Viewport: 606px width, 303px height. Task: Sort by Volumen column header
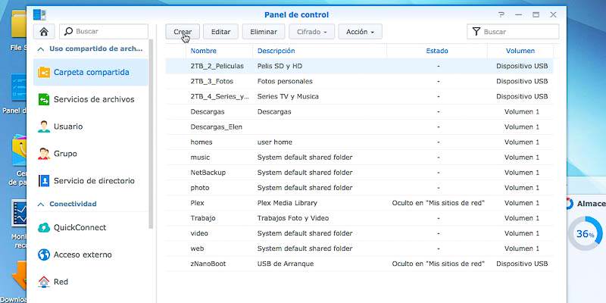[x=520, y=51]
